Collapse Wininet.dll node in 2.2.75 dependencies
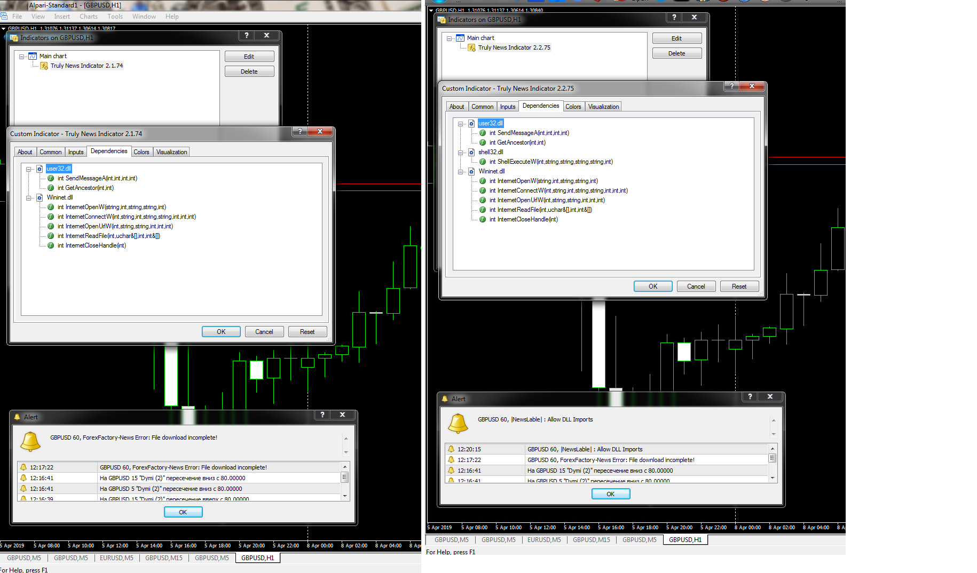Image resolution: width=977 pixels, height=573 pixels. coord(461,172)
